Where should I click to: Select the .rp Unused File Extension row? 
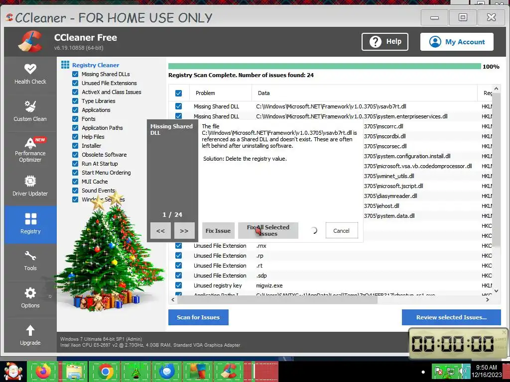(331, 256)
